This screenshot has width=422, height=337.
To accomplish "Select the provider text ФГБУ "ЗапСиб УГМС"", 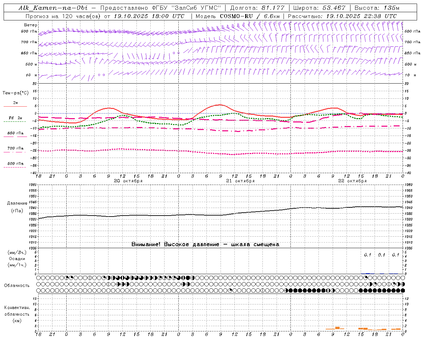I will (x=186, y=8).
